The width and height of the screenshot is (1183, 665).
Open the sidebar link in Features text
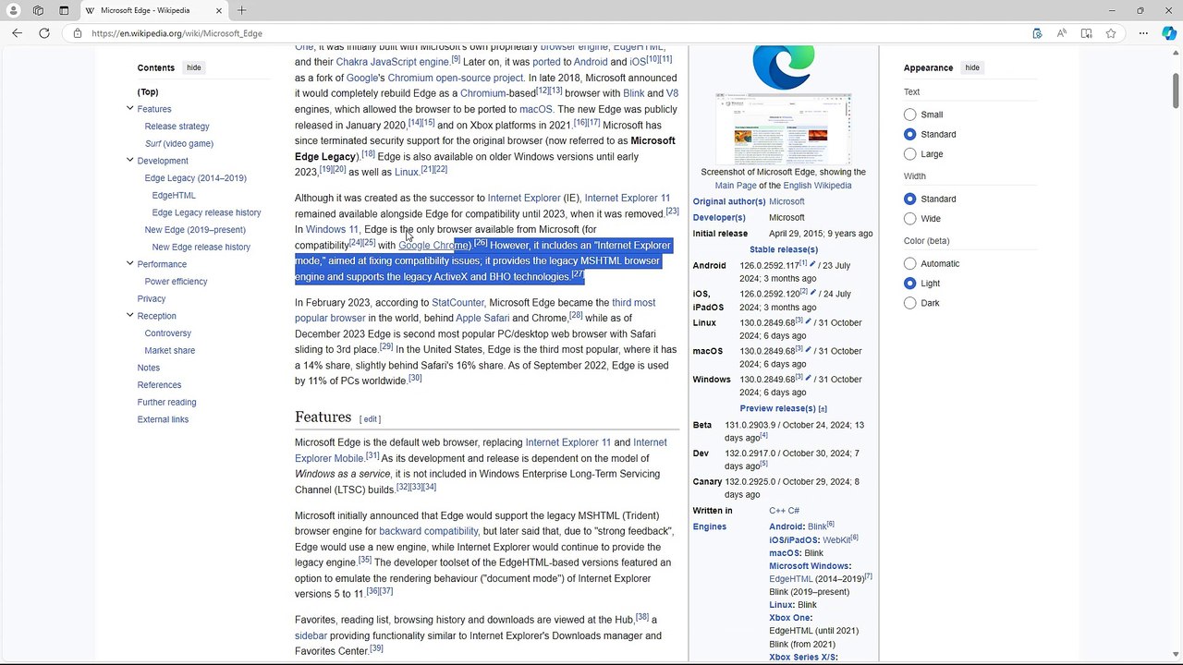coord(311,635)
